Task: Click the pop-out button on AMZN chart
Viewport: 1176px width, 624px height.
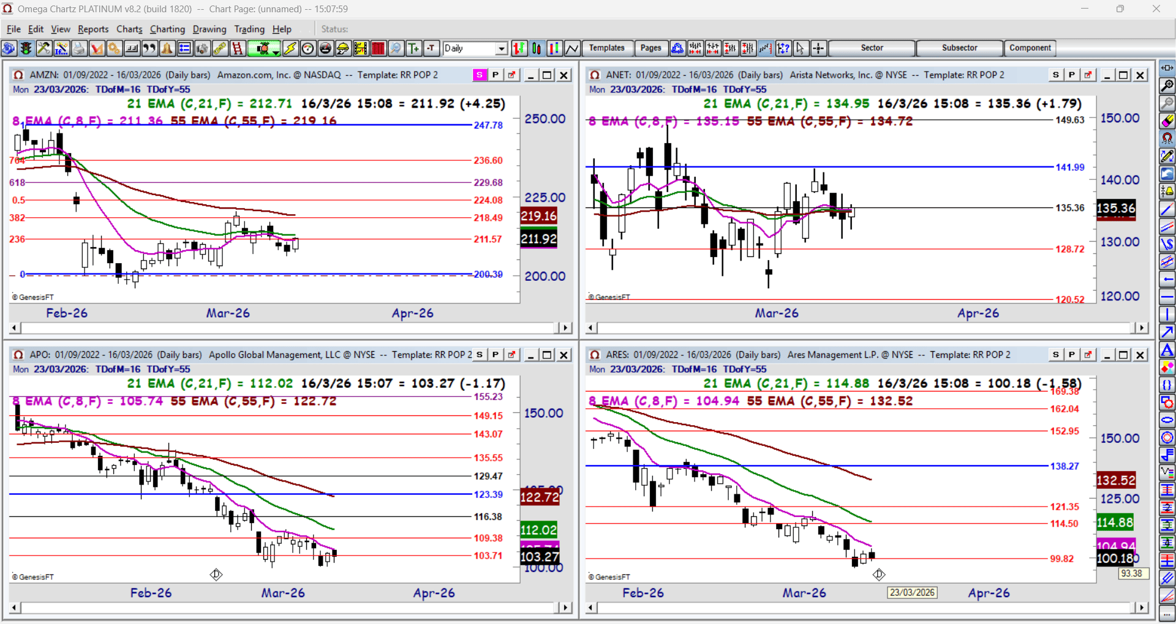Action: (512, 75)
